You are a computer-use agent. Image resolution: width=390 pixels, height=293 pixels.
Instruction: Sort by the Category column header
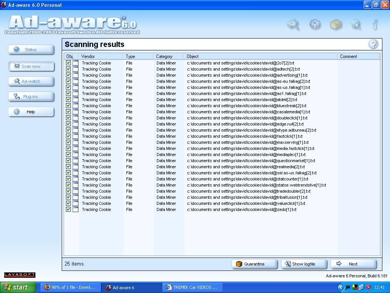click(169, 56)
